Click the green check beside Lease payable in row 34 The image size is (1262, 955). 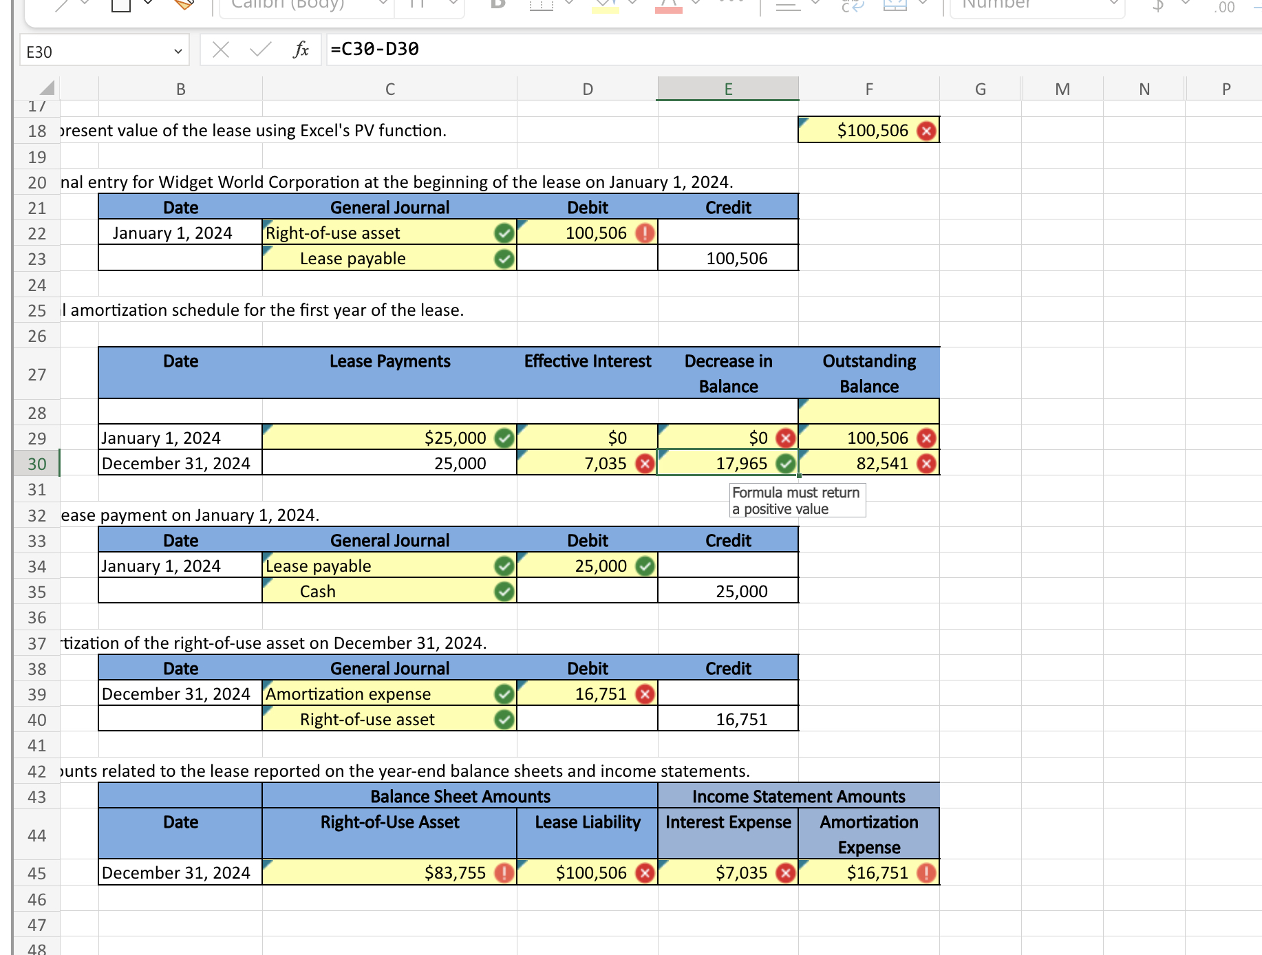coord(504,566)
